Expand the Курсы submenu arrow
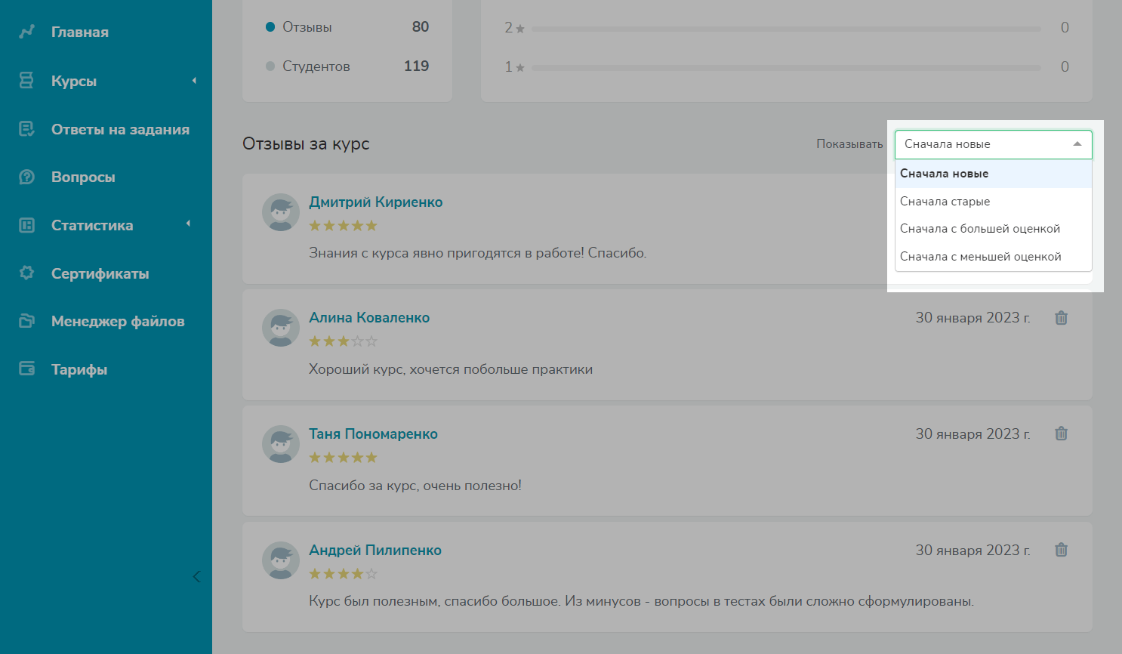 [x=194, y=81]
